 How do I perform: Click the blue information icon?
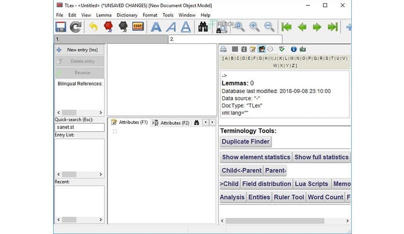(x=293, y=49)
